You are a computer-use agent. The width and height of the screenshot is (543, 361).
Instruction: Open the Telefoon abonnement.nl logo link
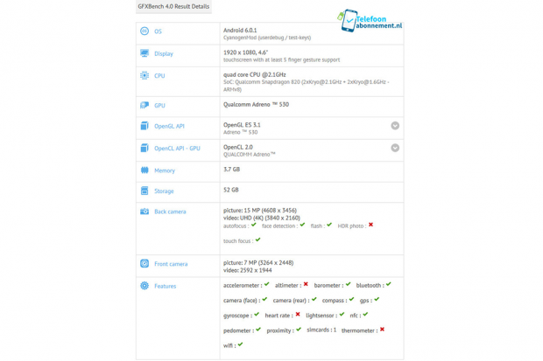pyautogui.click(x=370, y=21)
